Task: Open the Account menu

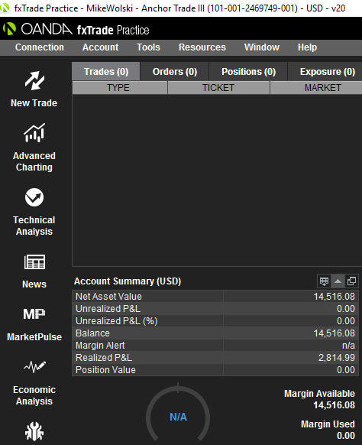Action: tap(100, 47)
